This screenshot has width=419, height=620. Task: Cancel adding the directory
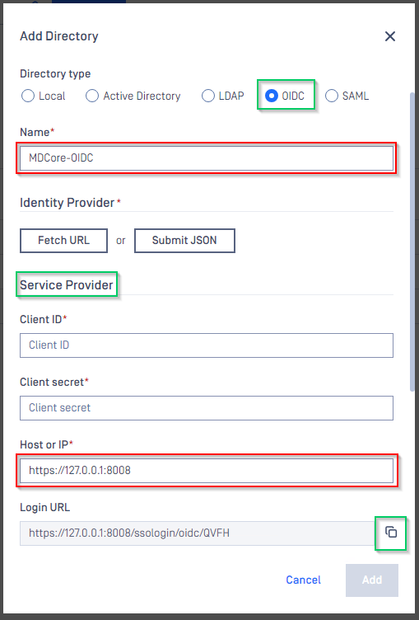[303, 580]
